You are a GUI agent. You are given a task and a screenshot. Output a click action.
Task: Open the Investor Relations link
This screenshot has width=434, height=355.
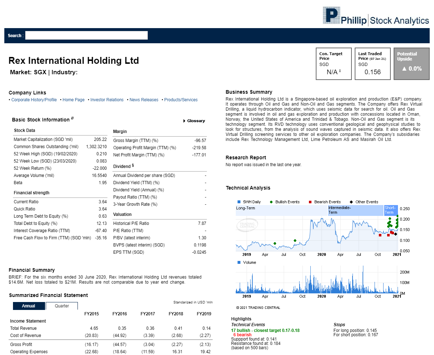[x=107, y=100]
